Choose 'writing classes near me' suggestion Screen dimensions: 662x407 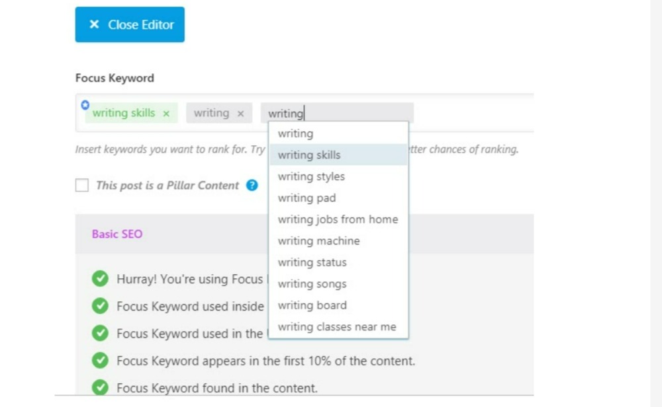pyautogui.click(x=338, y=327)
